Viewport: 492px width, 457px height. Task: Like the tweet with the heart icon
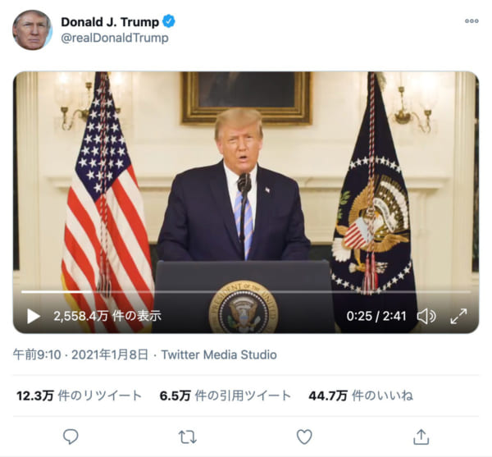pyautogui.click(x=304, y=436)
